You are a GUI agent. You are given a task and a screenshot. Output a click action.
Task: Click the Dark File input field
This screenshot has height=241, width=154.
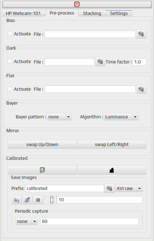pos(70,62)
